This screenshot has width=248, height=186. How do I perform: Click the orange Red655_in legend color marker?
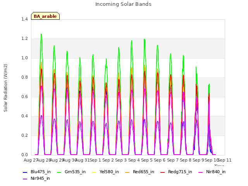[x=127, y=172]
